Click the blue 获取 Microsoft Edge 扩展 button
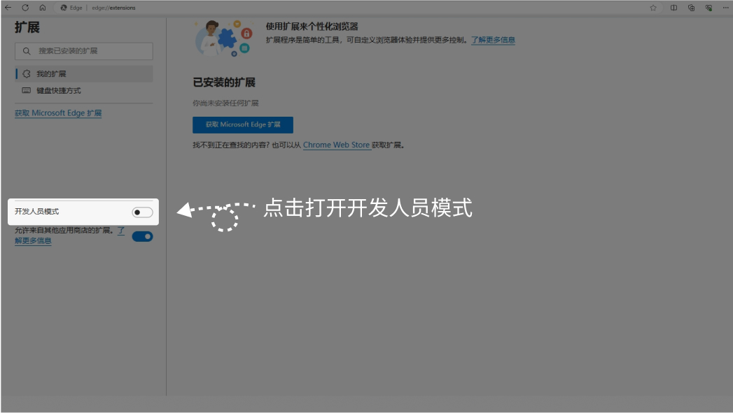 click(x=242, y=125)
